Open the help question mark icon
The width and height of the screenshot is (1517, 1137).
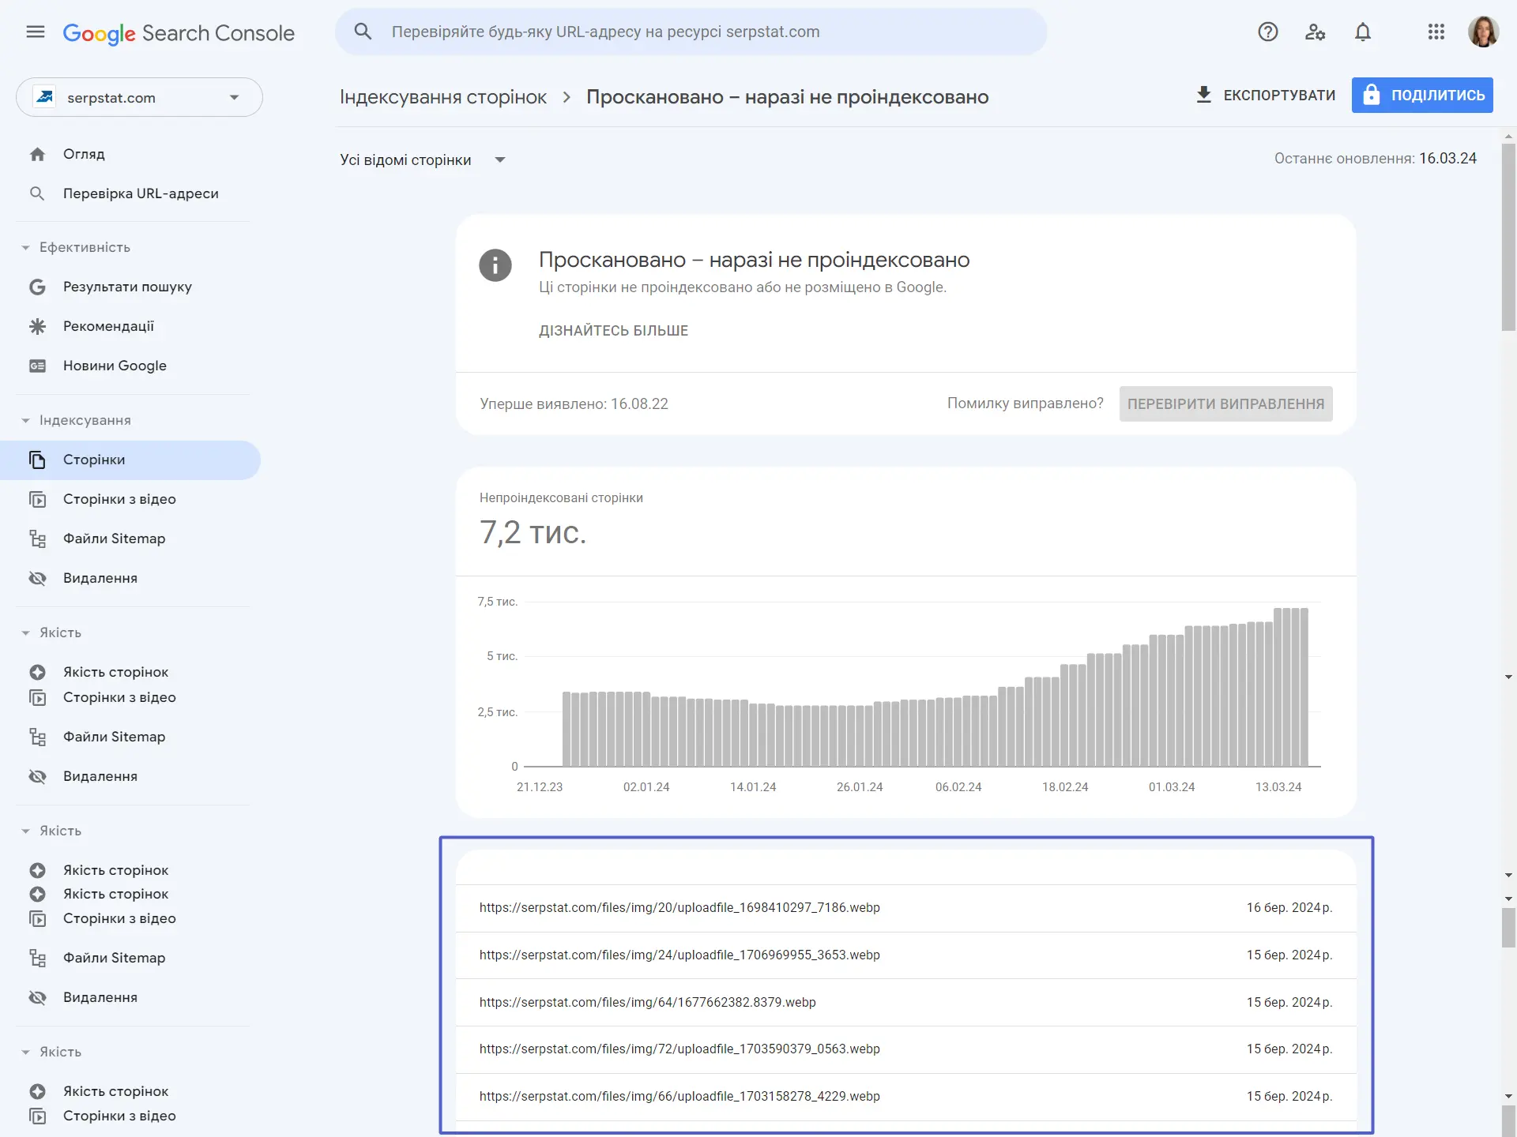1268,32
